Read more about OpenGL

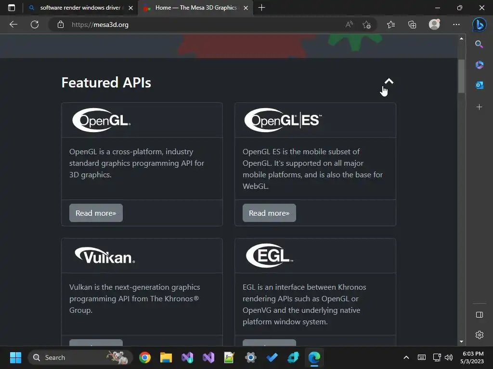pyautogui.click(x=96, y=213)
